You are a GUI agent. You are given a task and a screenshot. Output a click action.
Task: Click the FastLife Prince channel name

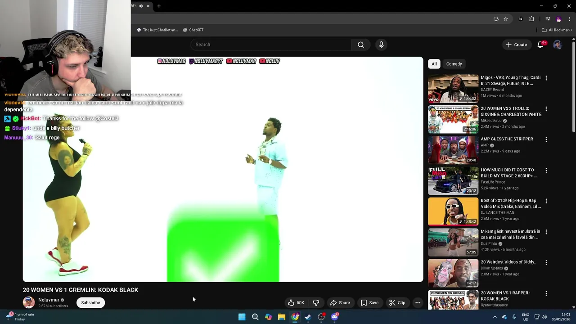493,182
